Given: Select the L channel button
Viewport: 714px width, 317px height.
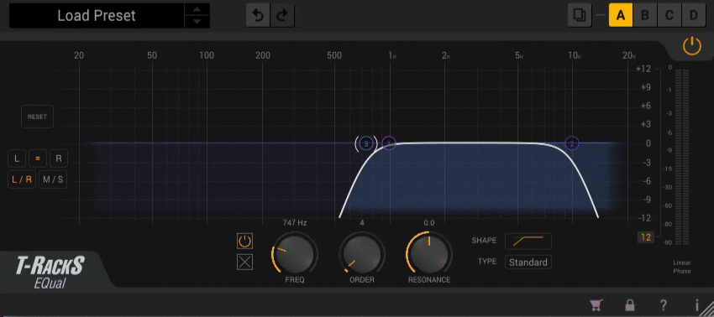Looking at the screenshot, I should click(x=17, y=158).
